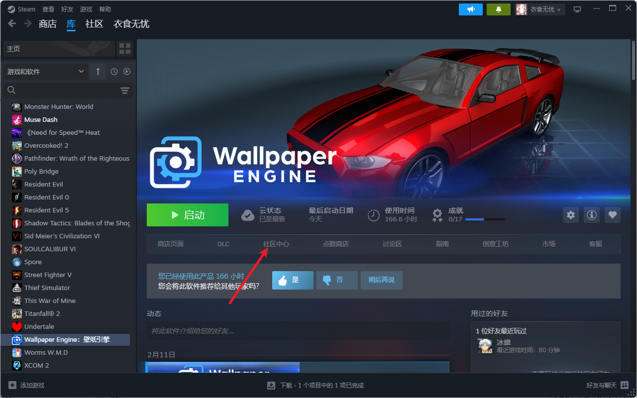The image size is (637, 398).
Task: Click the Overcooked! 2 game icon
Action: click(17, 145)
